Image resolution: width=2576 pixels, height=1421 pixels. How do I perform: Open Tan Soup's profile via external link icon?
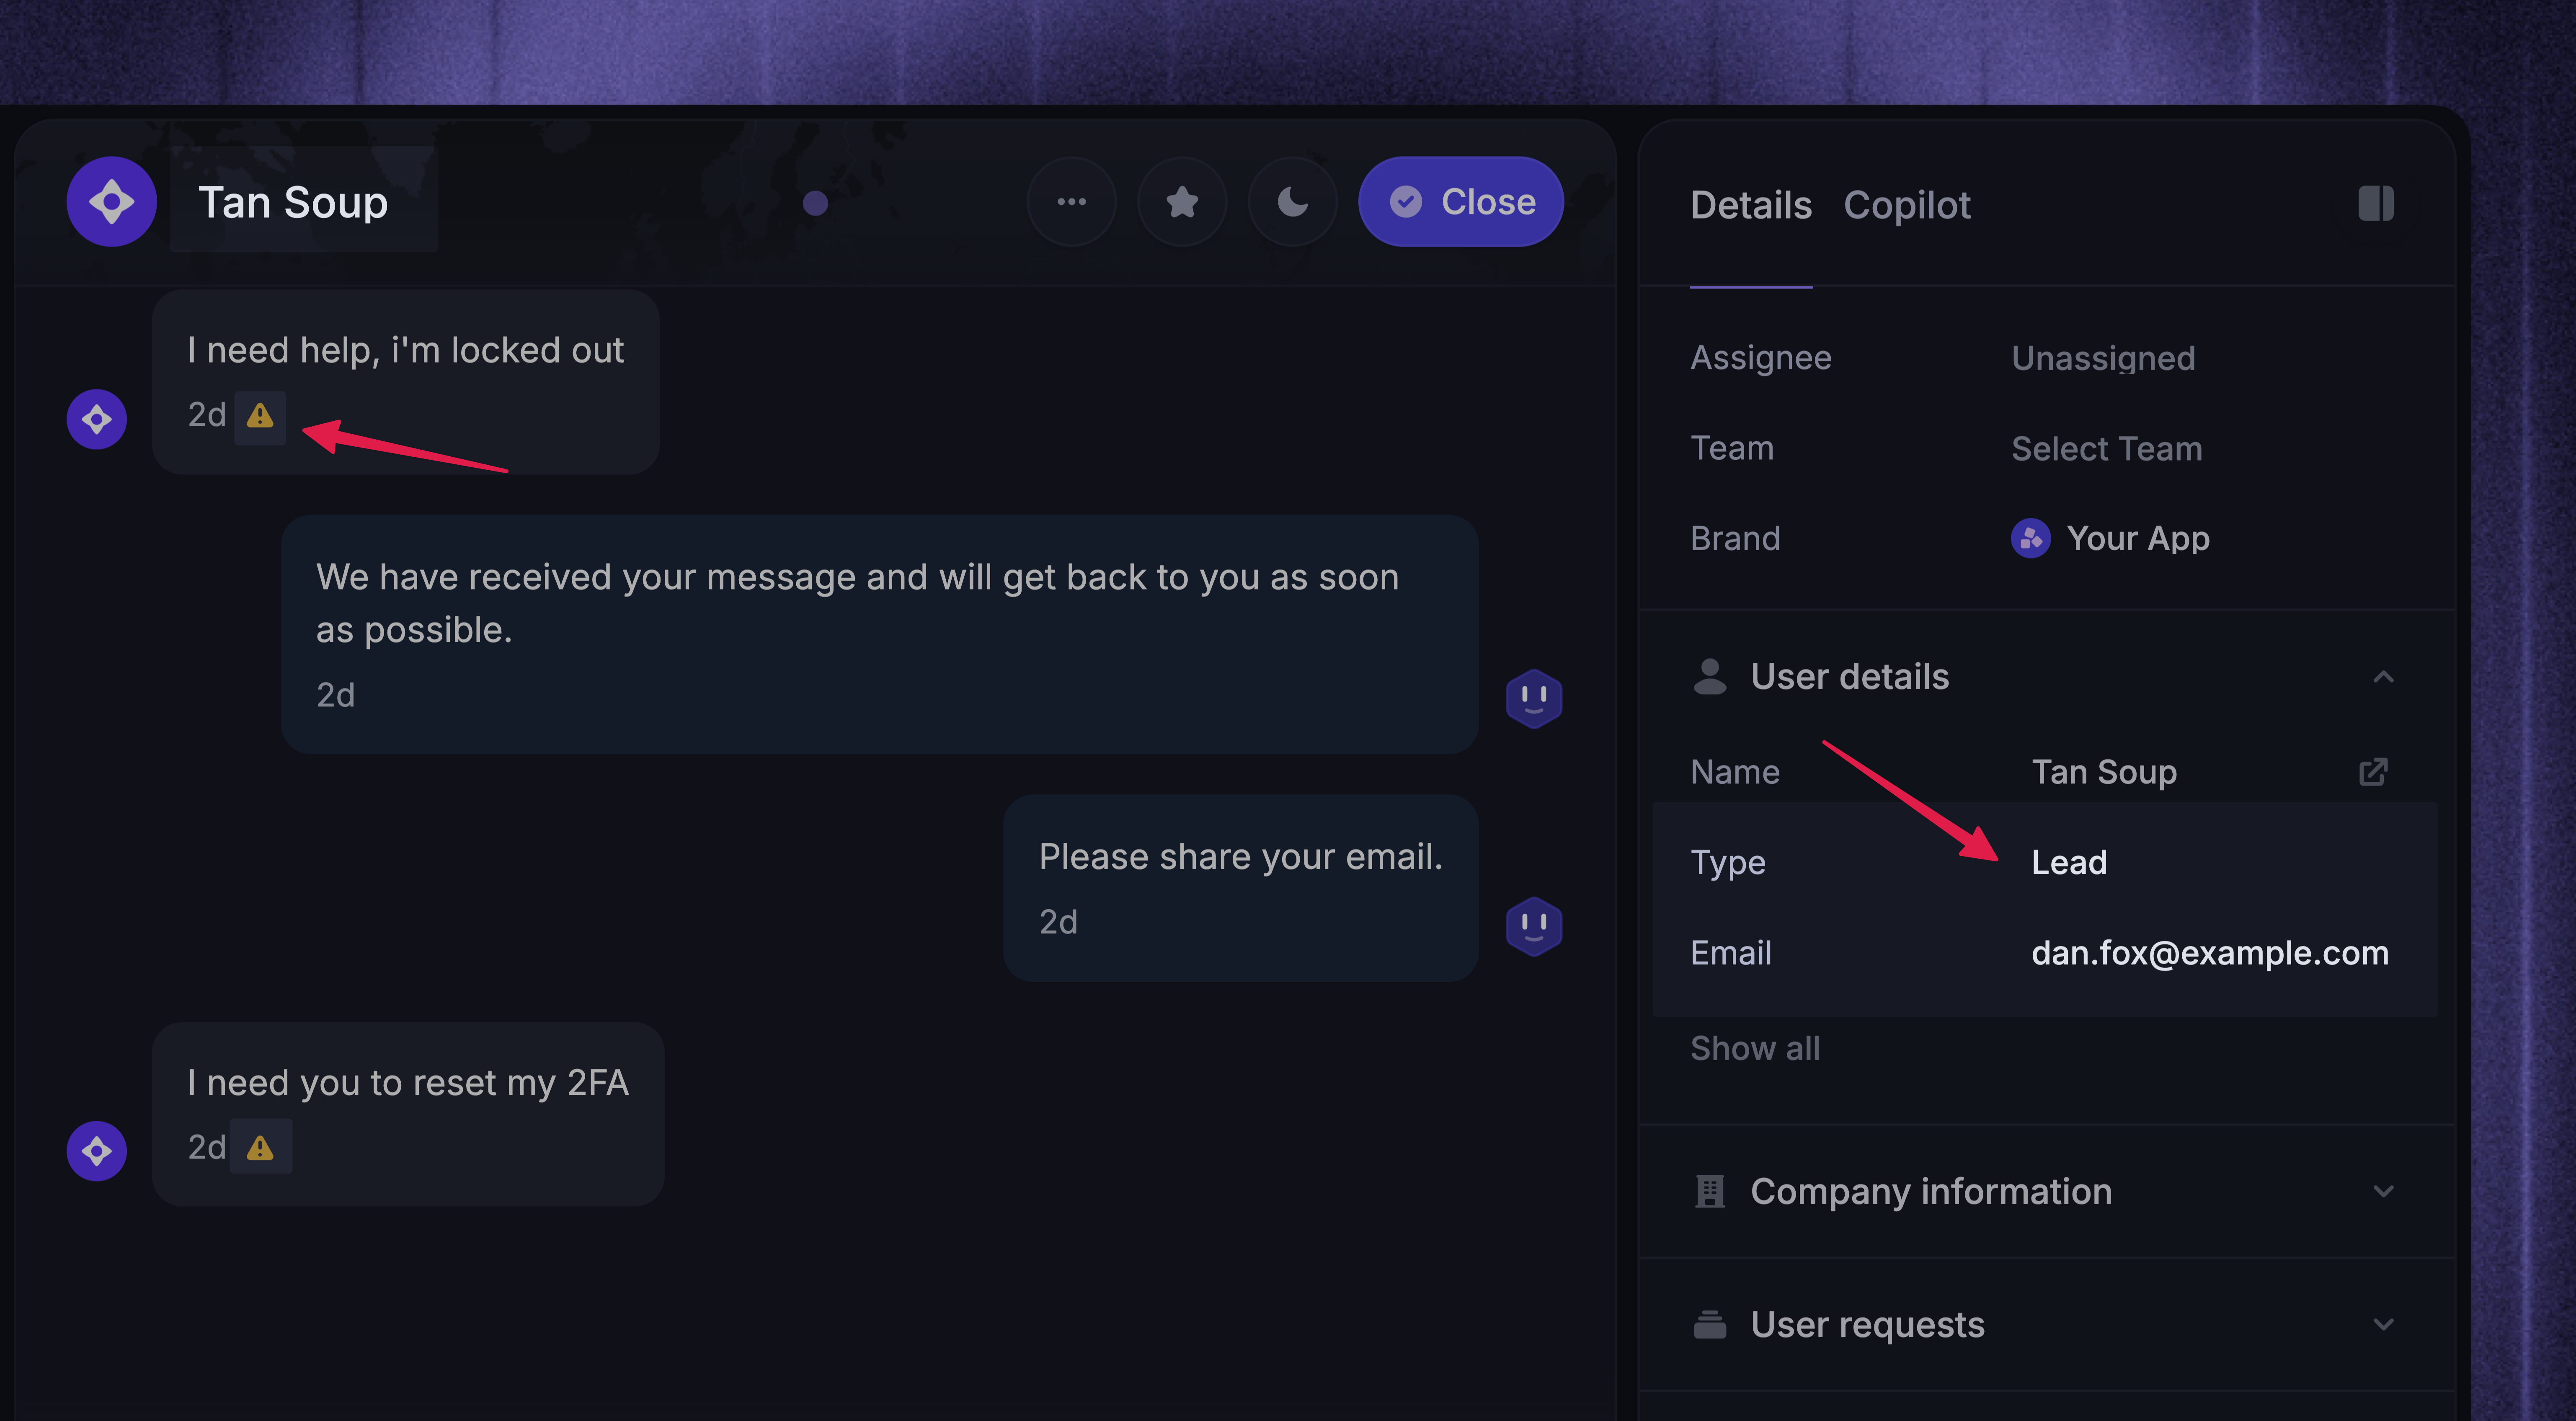click(2373, 772)
